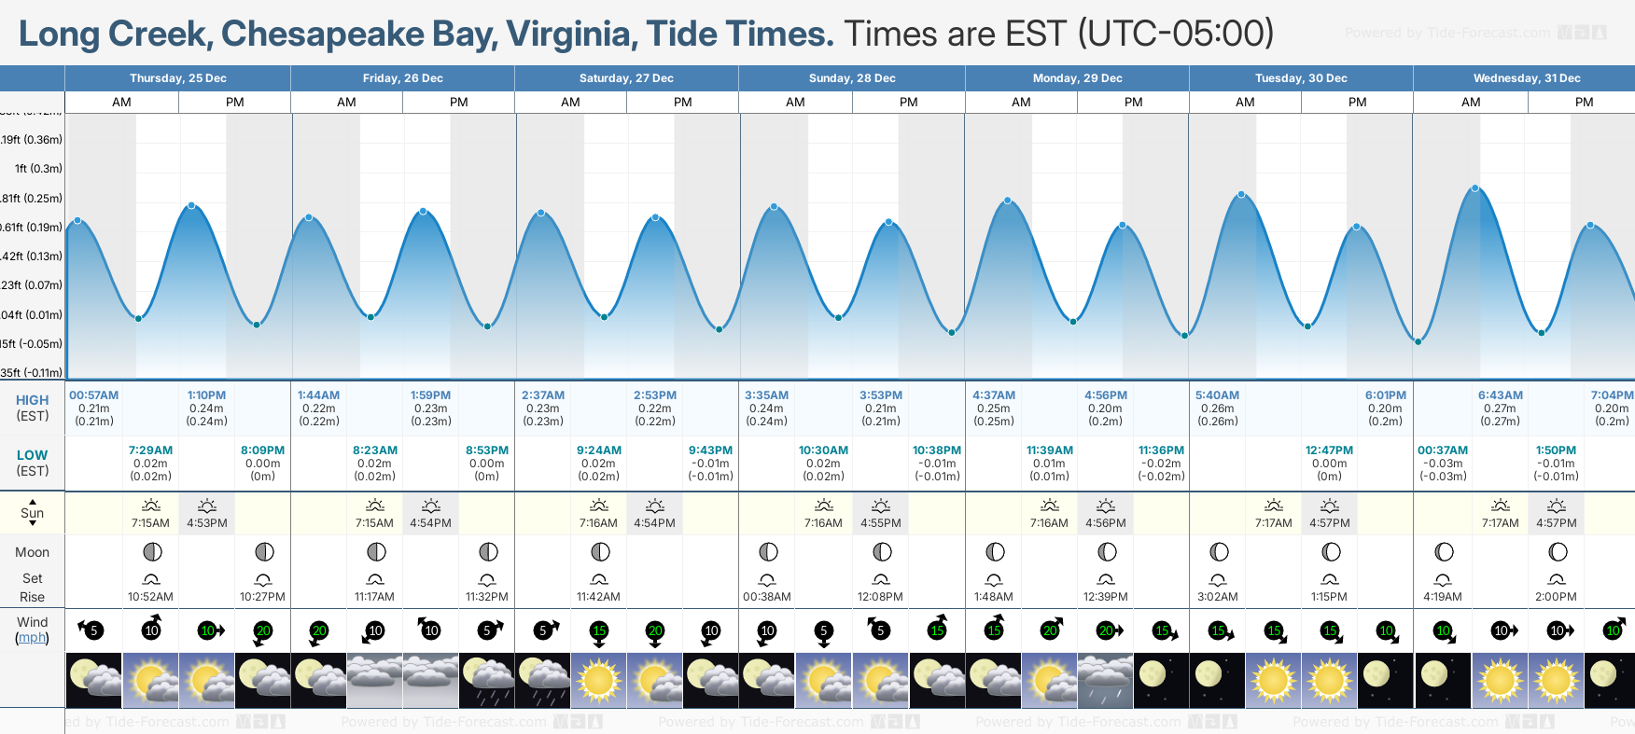Click the 5:40AM high tide time on Tuesday

[x=1217, y=395]
